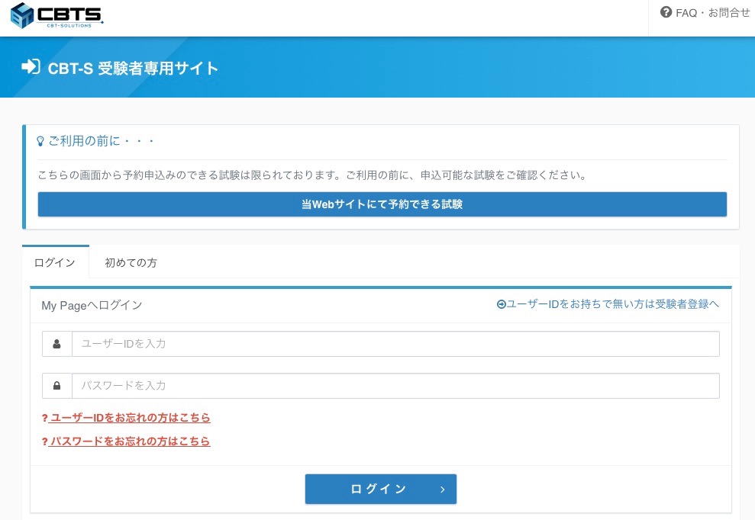Screen dimensions: 755x520
Task: Click the sign-in arrow icon beside CBT-S title
Action: click(x=31, y=67)
